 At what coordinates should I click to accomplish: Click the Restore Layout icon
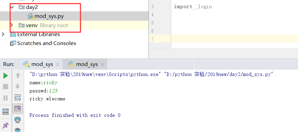pyautogui.click(x=6, y=112)
